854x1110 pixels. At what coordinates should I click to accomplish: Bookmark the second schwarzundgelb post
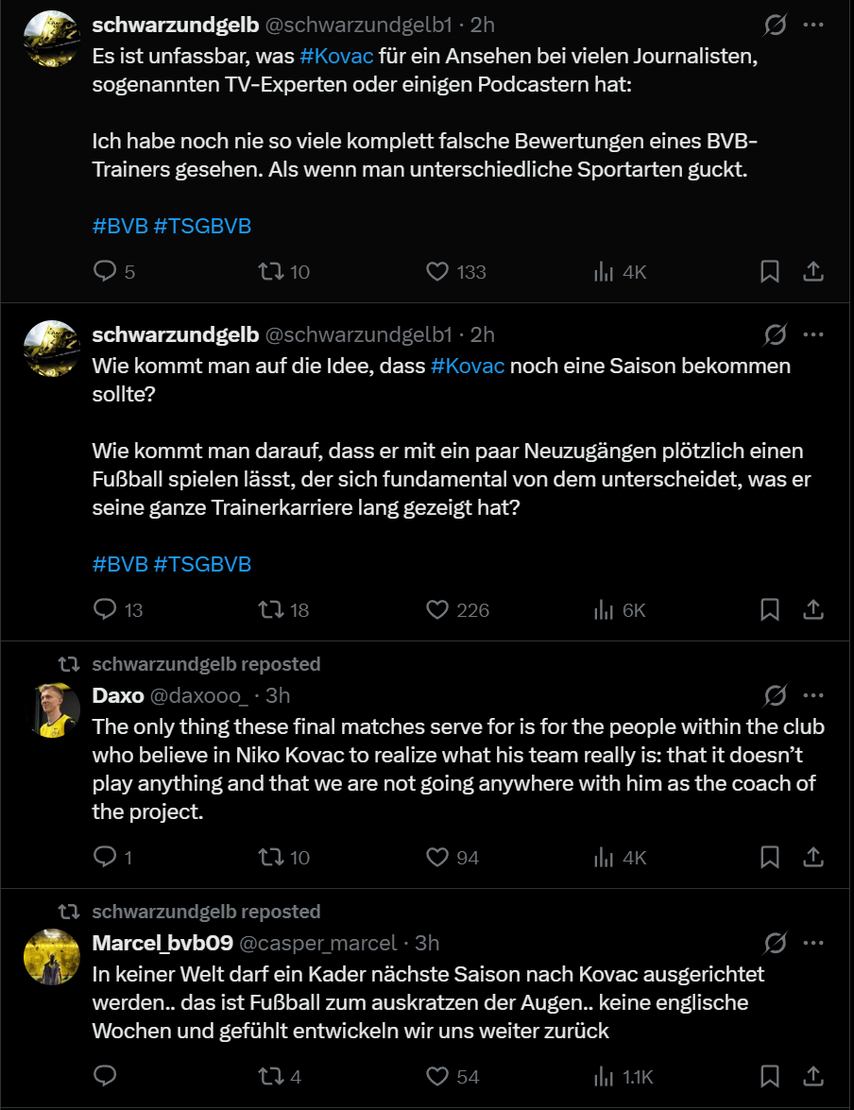pos(770,610)
